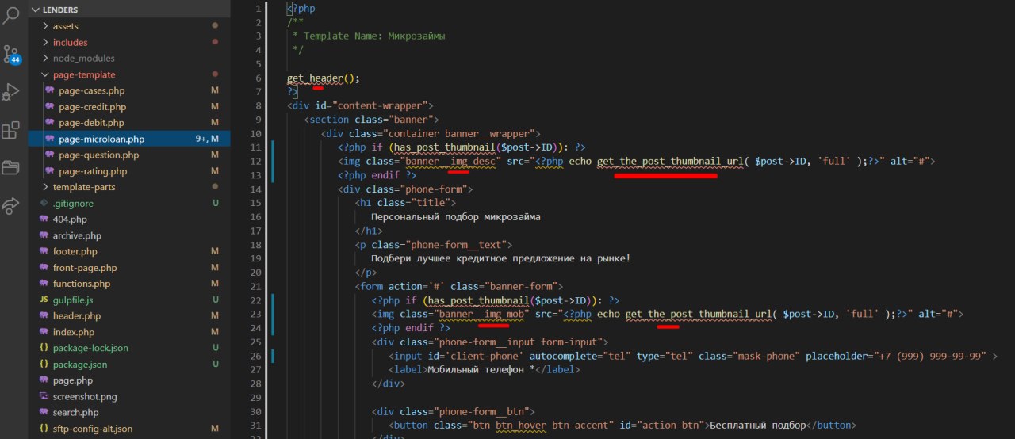
Task: Open the Extensions view
Action: coord(11,131)
